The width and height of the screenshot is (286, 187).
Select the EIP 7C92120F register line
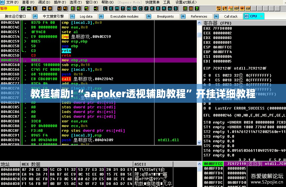[235, 68]
